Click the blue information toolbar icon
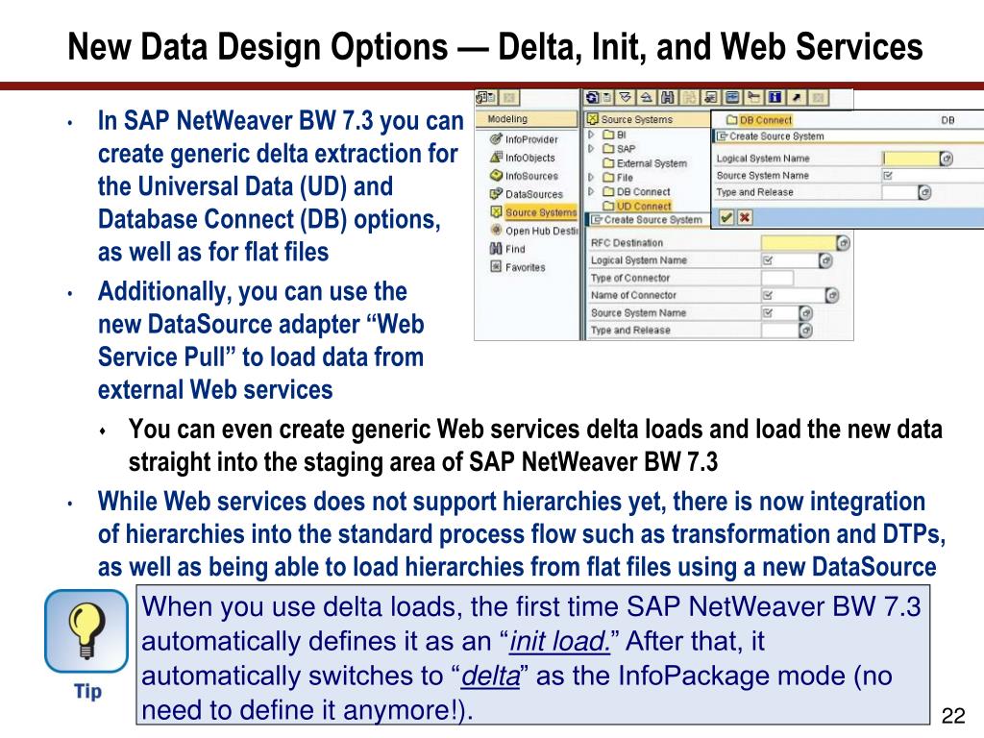This screenshot has width=984, height=738. pyautogui.click(x=775, y=97)
